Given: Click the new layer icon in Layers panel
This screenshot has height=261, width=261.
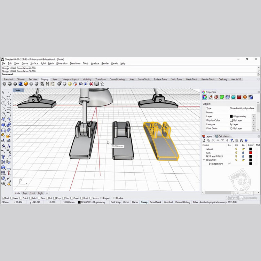Looking at the screenshot, I should [205, 141].
